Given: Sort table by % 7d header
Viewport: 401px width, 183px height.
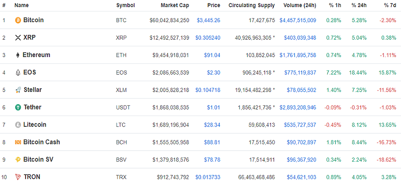Looking at the screenshot, I should [x=390, y=5].
